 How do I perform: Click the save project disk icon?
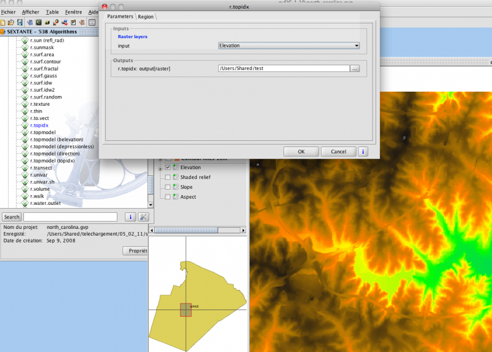point(20,22)
